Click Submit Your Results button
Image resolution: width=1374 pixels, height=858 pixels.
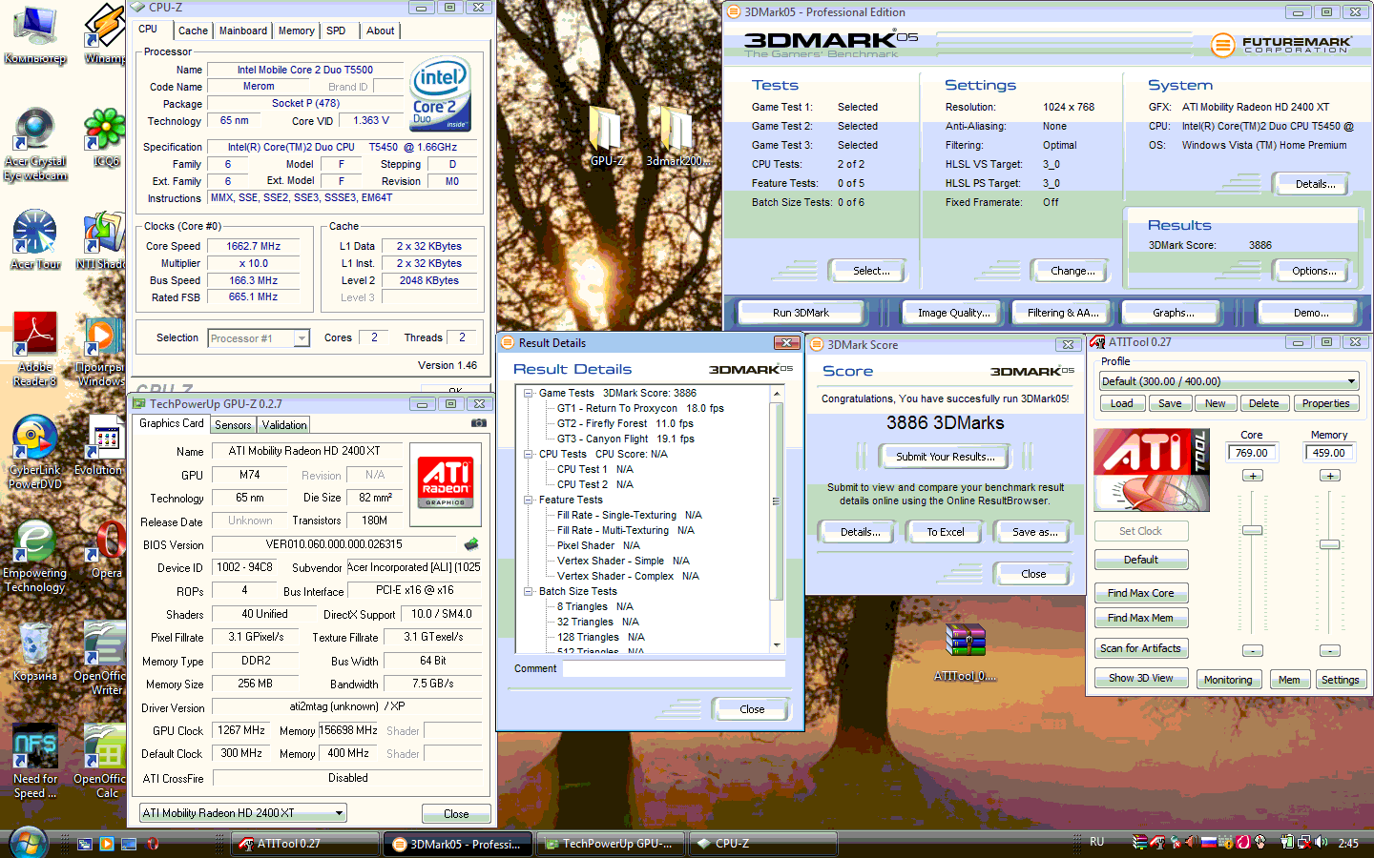[945, 457]
